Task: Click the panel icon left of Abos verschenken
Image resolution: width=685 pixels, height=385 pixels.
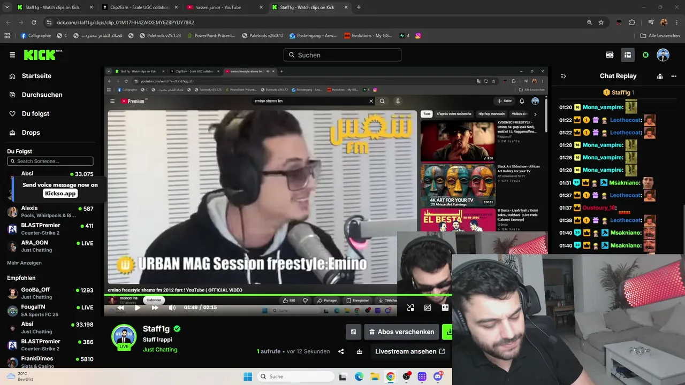Action: click(353, 332)
